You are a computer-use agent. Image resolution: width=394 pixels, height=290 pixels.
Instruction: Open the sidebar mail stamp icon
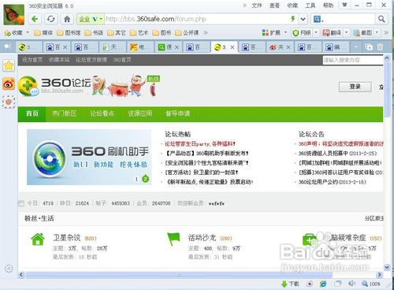(x=9, y=102)
